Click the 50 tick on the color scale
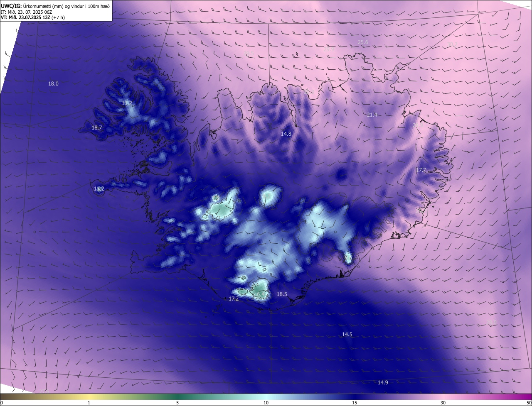The width and height of the screenshot is (532, 406). tap(529, 403)
